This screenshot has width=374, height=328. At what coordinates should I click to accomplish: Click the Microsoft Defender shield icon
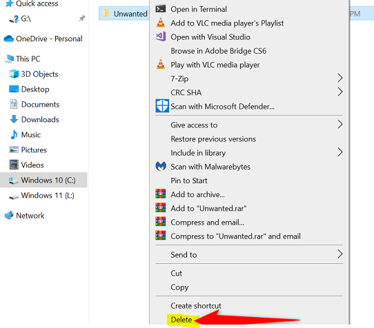coord(162,105)
